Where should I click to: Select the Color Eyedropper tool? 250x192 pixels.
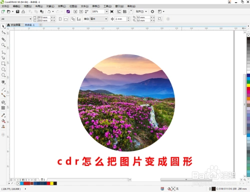(x=3, y=115)
